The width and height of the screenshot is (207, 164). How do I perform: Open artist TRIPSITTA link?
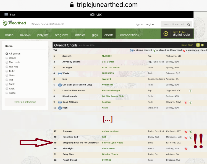[108, 73]
